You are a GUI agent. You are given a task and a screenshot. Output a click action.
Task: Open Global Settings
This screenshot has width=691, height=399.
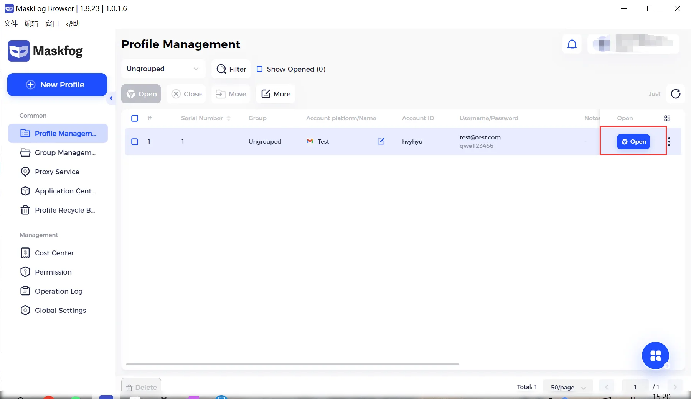tap(58, 310)
